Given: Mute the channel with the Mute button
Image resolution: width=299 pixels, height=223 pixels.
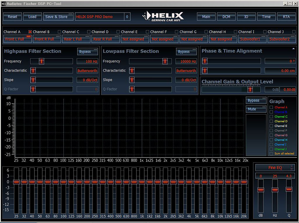Looking at the screenshot, I should click(x=256, y=109).
